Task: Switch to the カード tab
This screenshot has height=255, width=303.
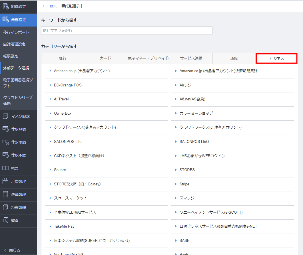Action: coord(105,58)
